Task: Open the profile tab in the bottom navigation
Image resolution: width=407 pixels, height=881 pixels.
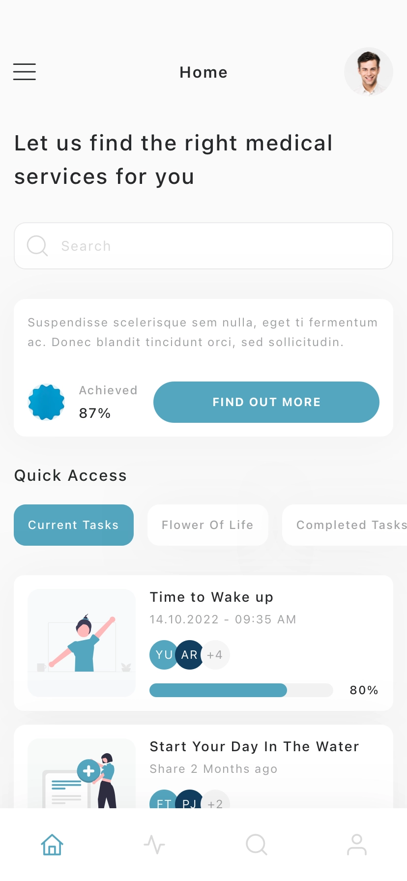Action: tap(357, 845)
